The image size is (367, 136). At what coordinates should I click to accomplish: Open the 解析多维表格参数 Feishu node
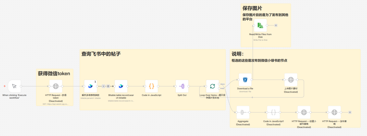pyautogui.click(x=91, y=86)
